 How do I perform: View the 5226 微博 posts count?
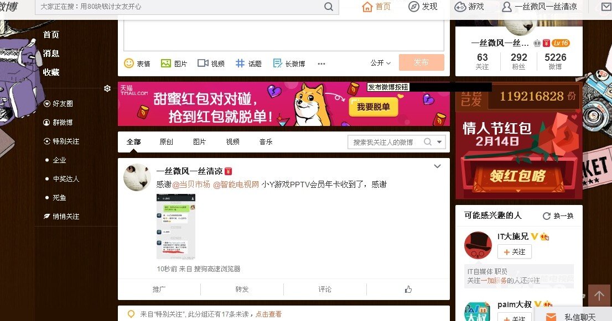[x=556, y=61]
